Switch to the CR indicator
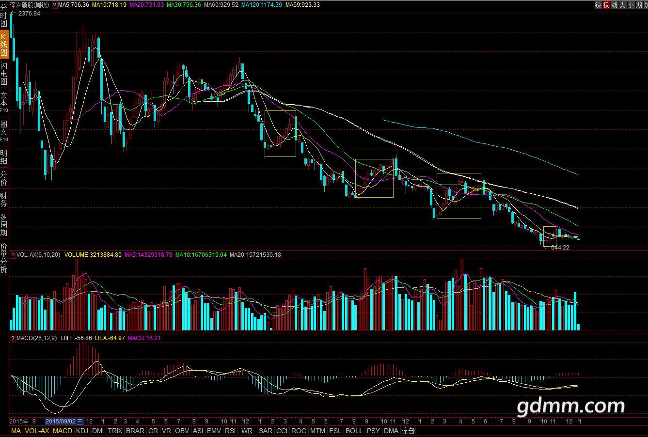Screen dimensions: 648x437 [153, 431]
